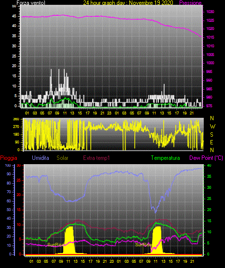Click pressure axis value 1010
Image resolution: width=225 pixels, height=268 pixels.
click(210, 46)
